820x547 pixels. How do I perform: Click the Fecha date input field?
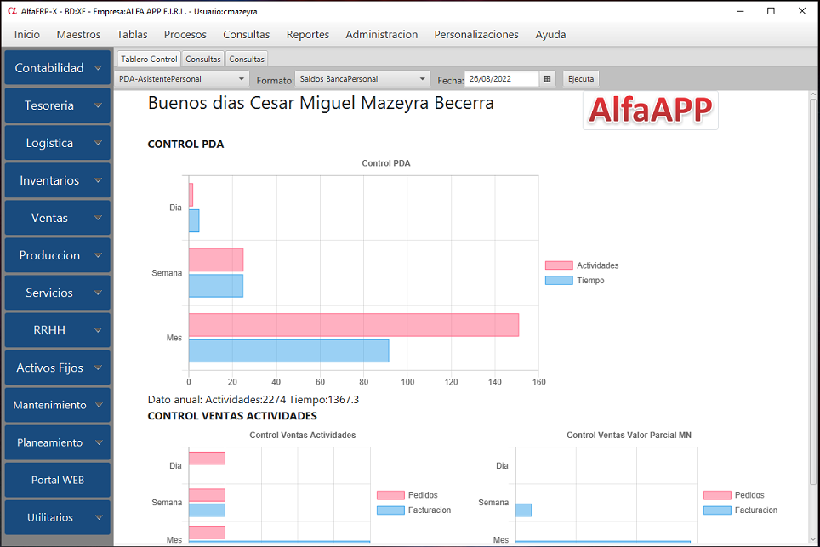[501, 79]
